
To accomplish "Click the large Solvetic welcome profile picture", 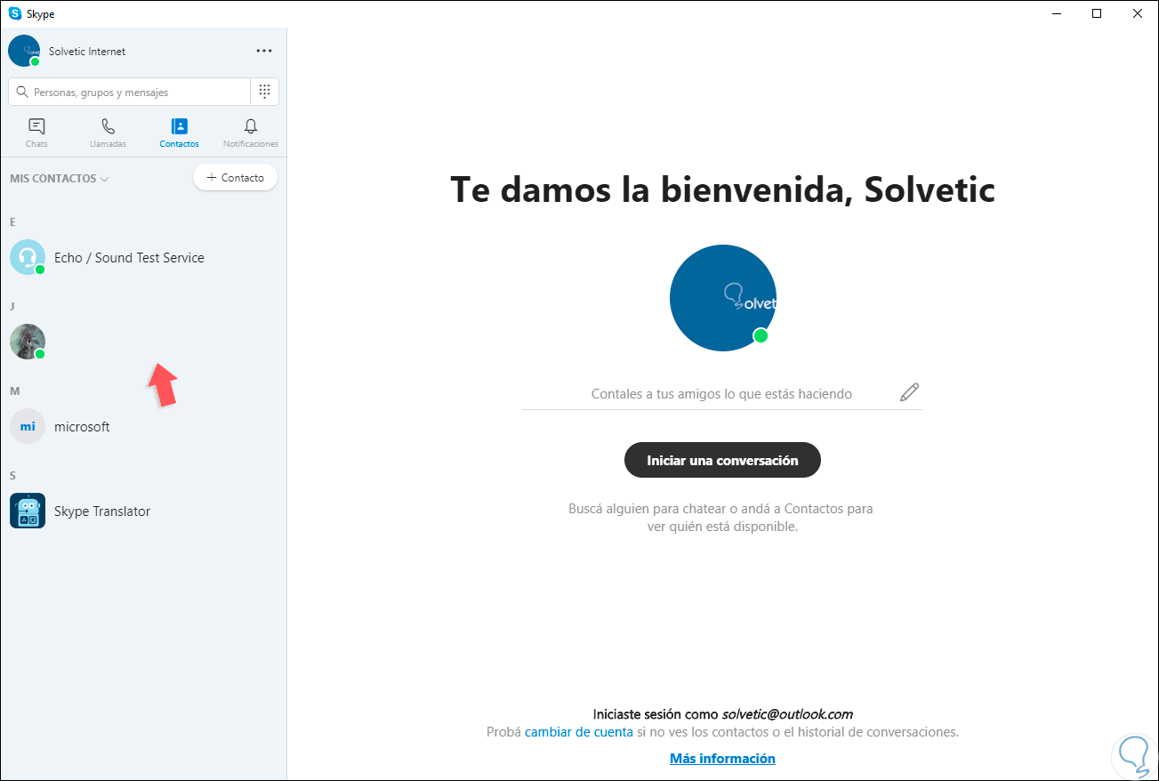I will pos(723,298).
